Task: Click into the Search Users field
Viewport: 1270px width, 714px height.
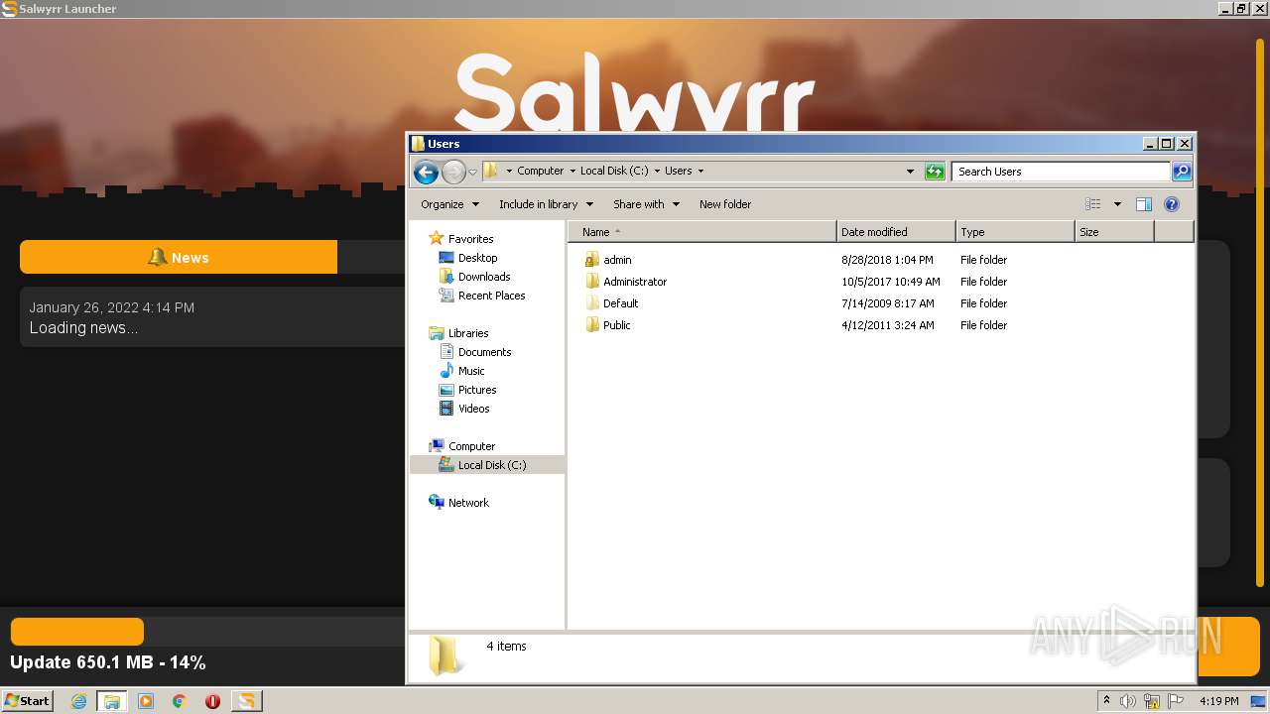Action: pos(1061,172)
